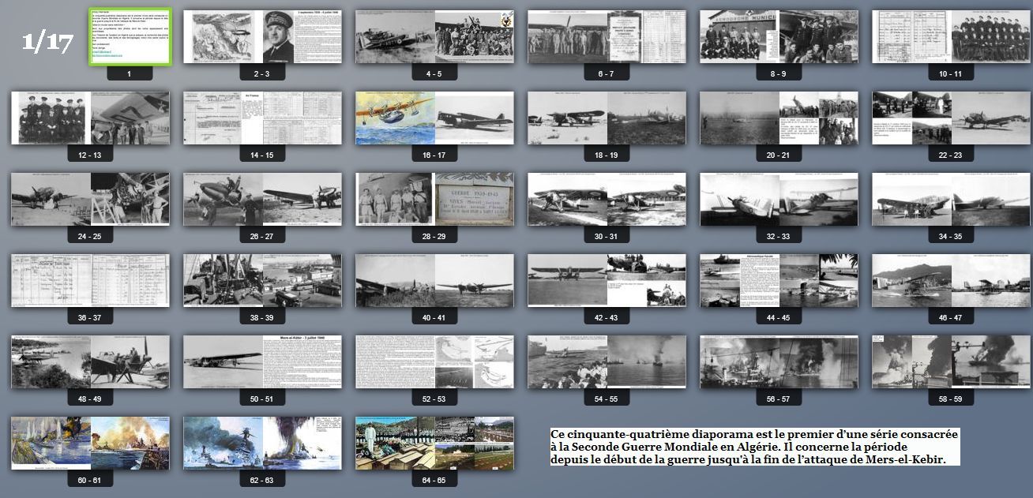The height and width of the screenshot is (498, 1033).
Task: Open the pages 62 - 63 spread thumbnail
Action: click(262, 444)
